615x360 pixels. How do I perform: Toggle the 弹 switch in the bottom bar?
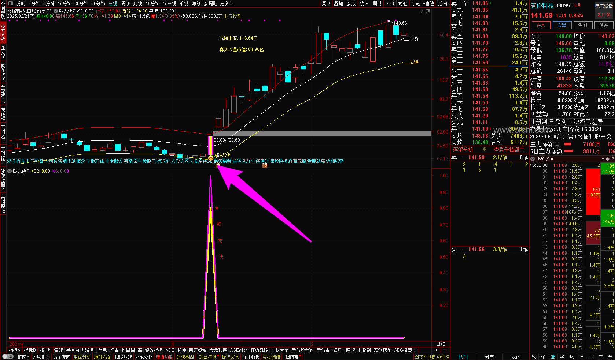coord(8,357)
